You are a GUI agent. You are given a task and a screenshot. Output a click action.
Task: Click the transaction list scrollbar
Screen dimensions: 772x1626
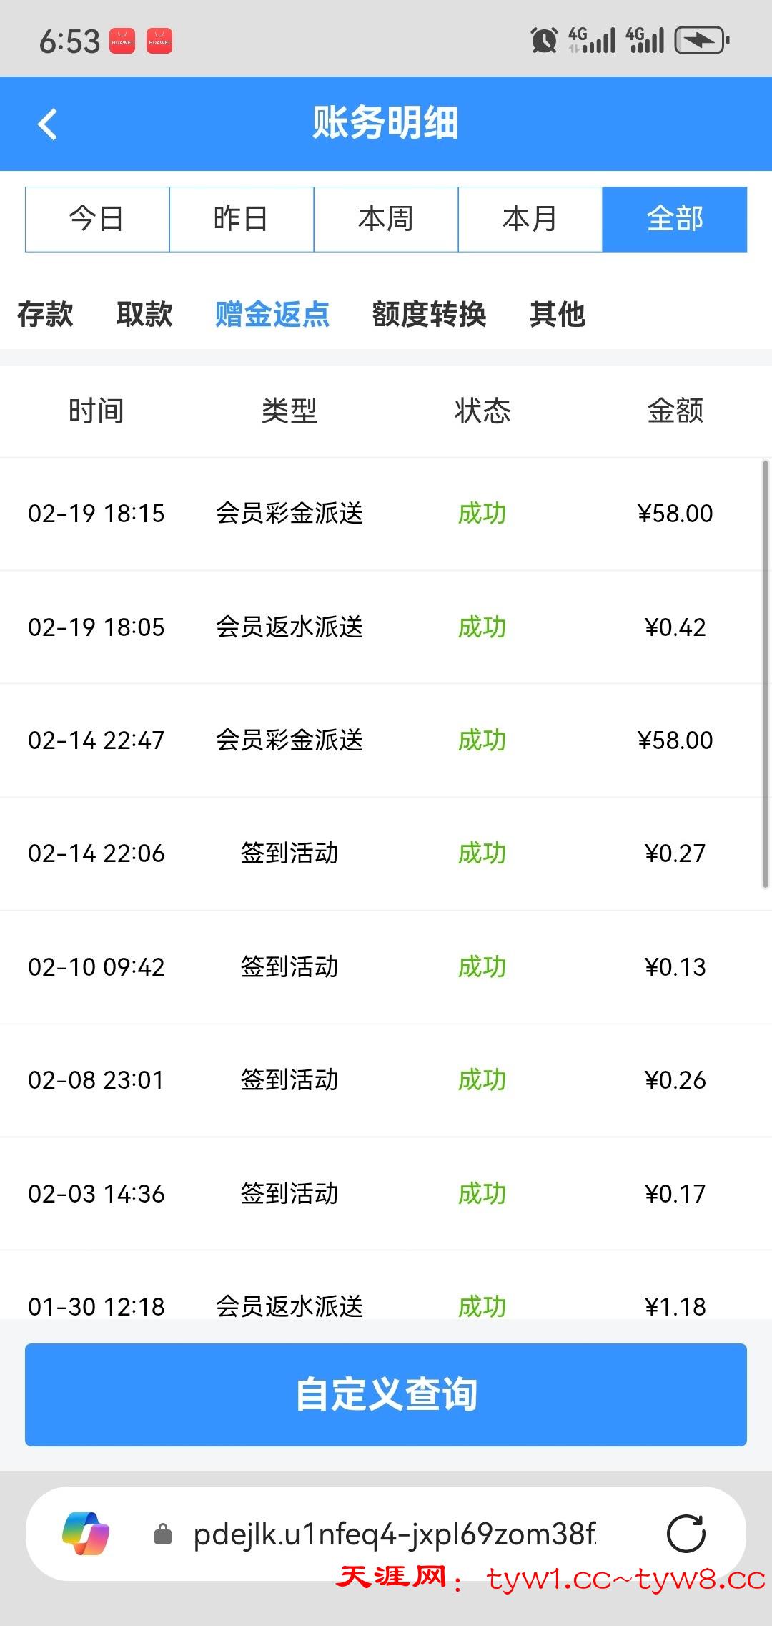[x=765, y=674]
